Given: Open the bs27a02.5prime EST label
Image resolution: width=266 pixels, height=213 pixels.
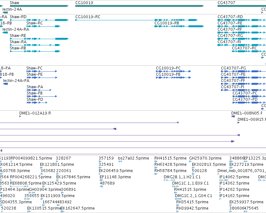Looking at the screenshot, I should [x=133, y=158].
